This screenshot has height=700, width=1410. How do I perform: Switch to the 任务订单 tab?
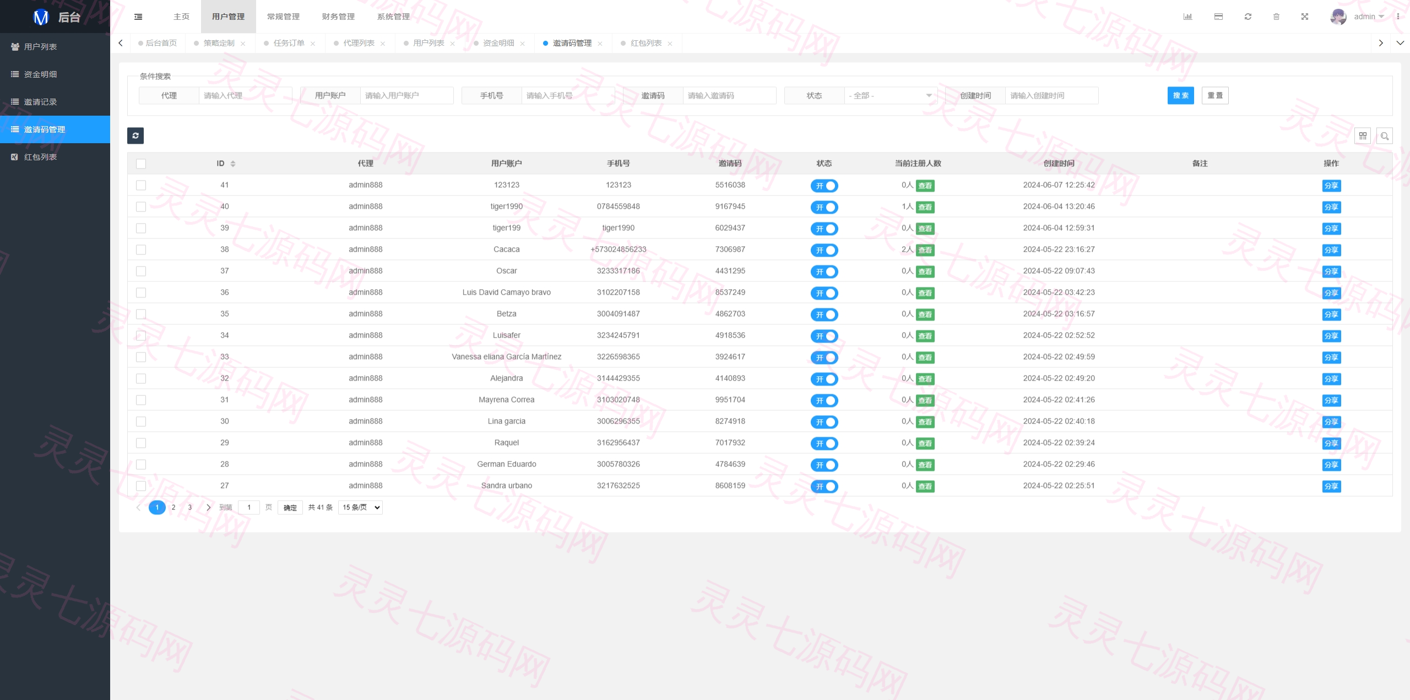pyautogui.click(x=289, y=43)
